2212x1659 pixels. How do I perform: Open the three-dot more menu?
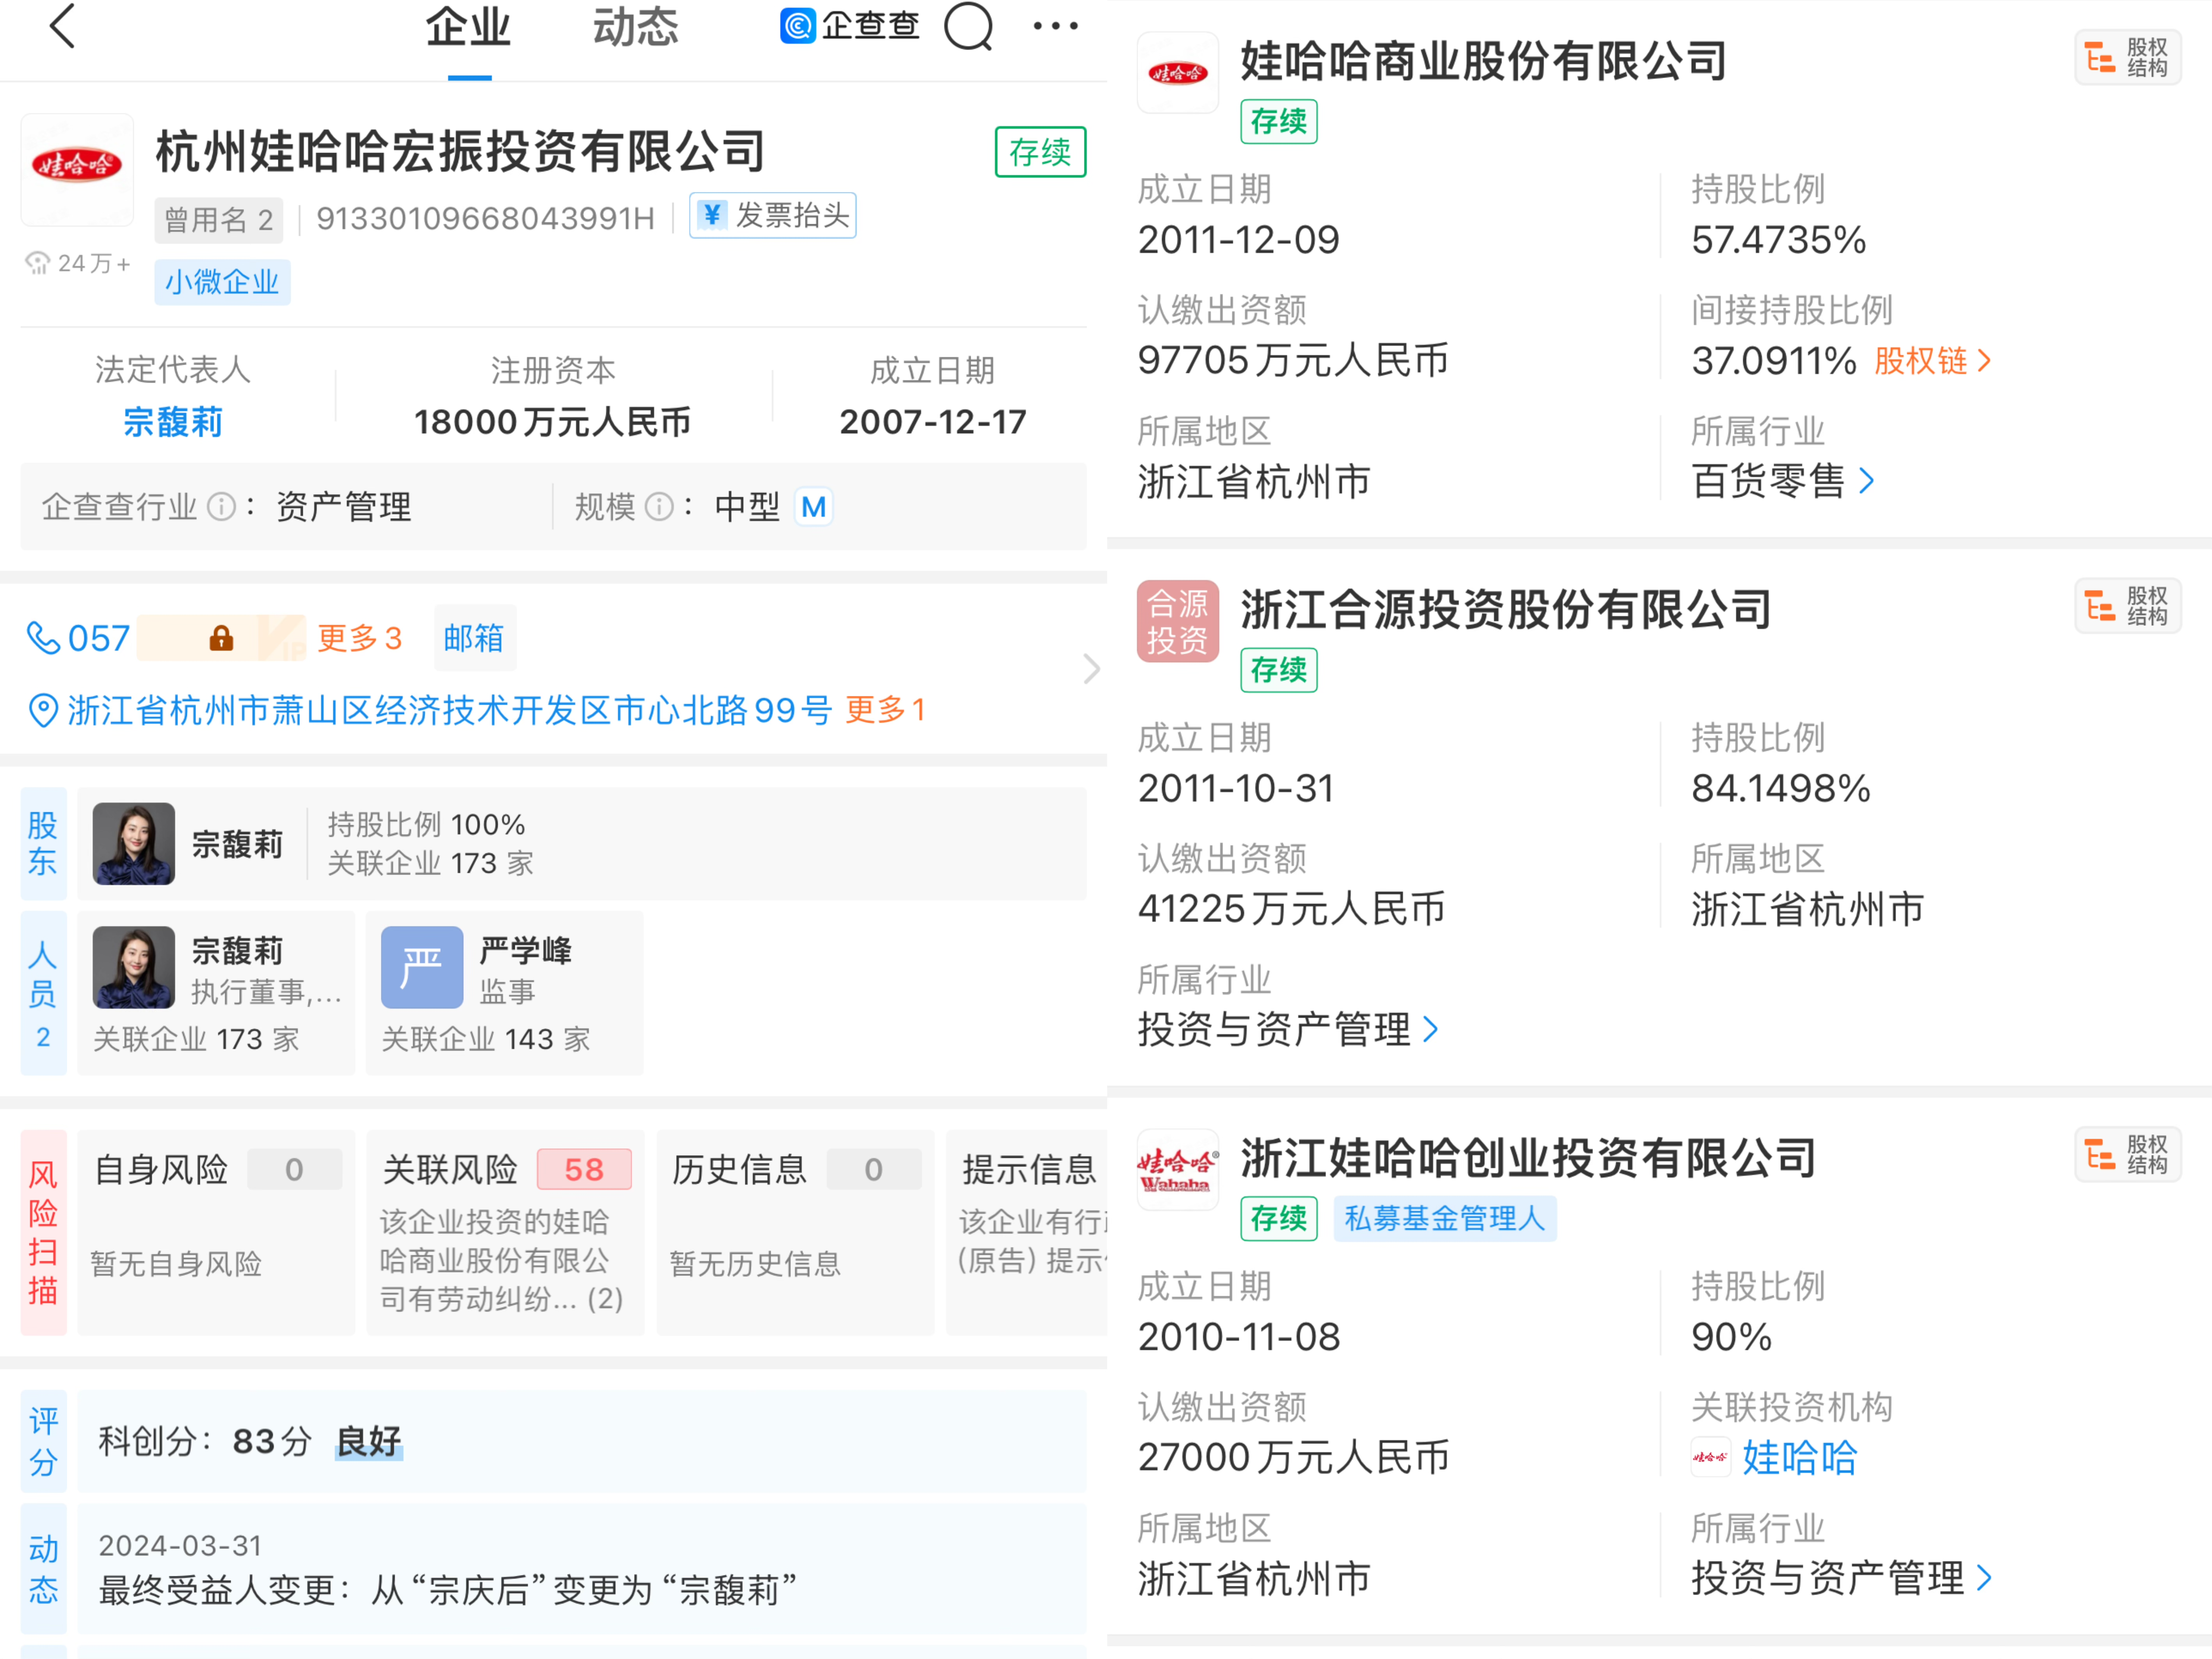(1055, 27)
